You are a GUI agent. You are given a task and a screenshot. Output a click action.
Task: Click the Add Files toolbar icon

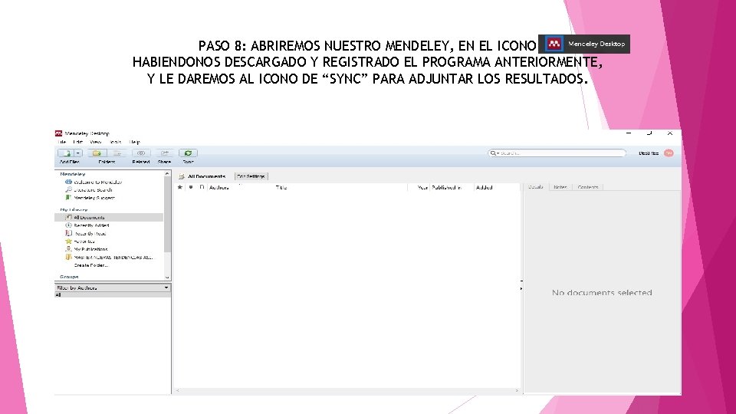(66, 153)
